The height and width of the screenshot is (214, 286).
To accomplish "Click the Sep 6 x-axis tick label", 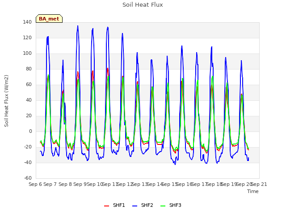I will coord(35,184).
